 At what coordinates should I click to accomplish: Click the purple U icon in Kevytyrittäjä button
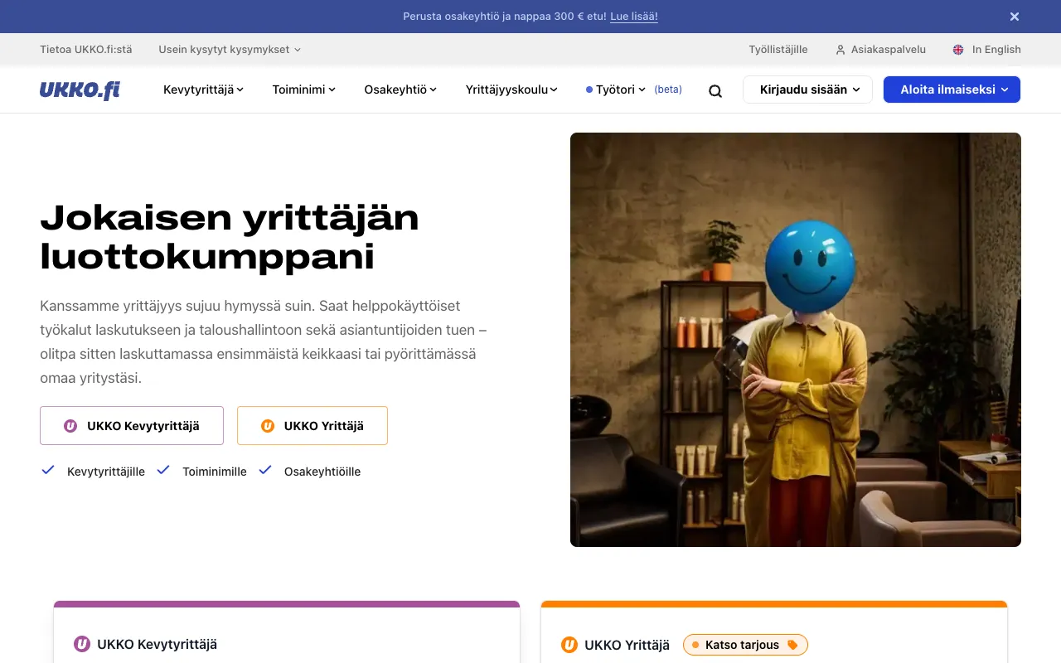coord(70,426)
